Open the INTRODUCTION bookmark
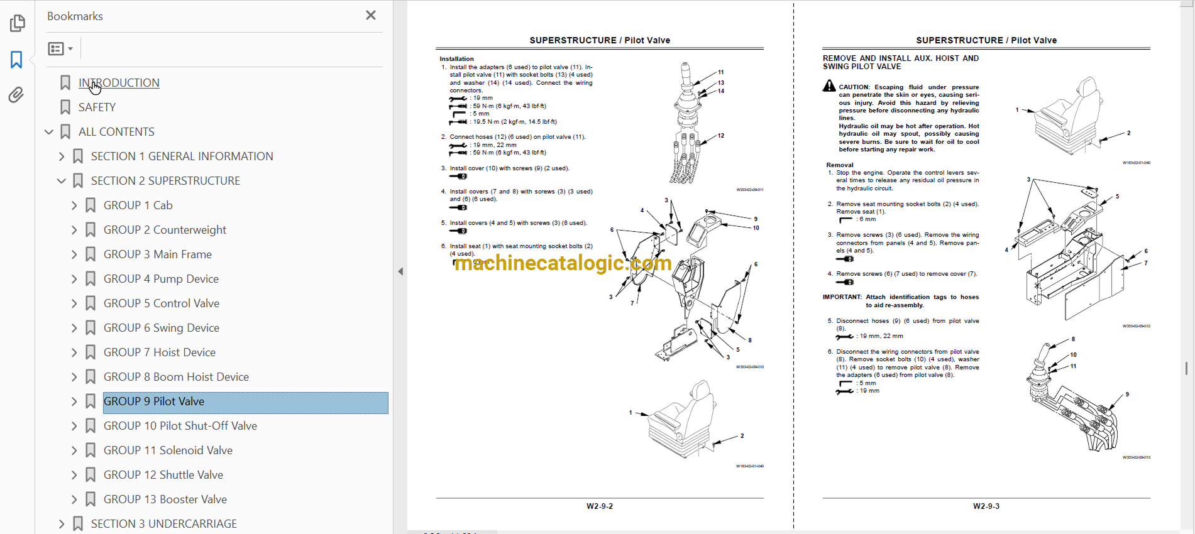Viewport: 1195px width, 534px height. point(119,83)
